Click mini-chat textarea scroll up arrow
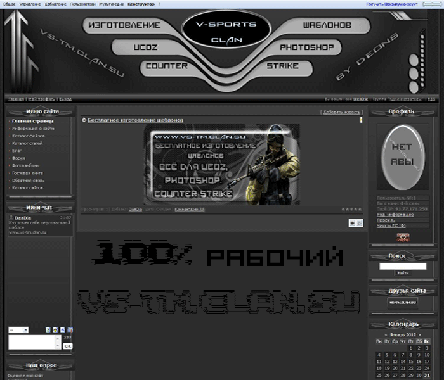Image resolution: width=444 pixels, height=380 pixels. [58, 338]
